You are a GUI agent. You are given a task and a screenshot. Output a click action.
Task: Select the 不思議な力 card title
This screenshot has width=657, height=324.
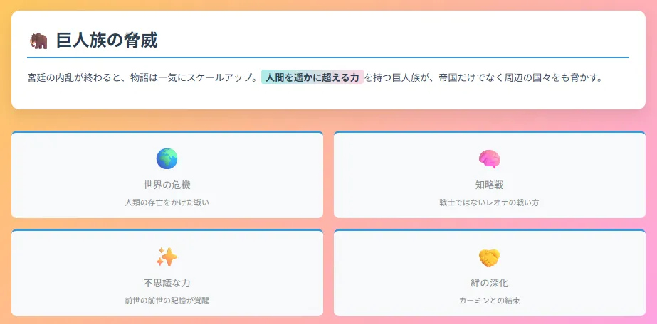[167, 283]
